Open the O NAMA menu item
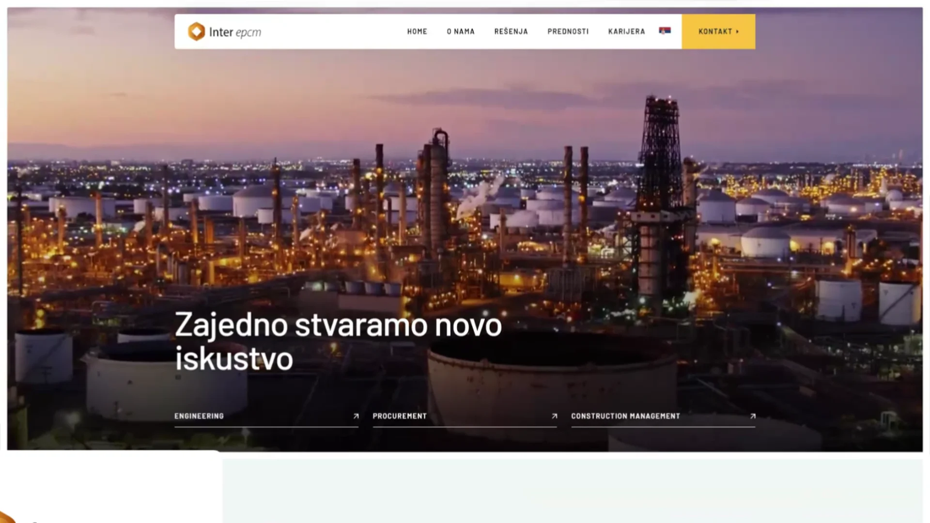The image size is (930, 523). tap(461, 31)
